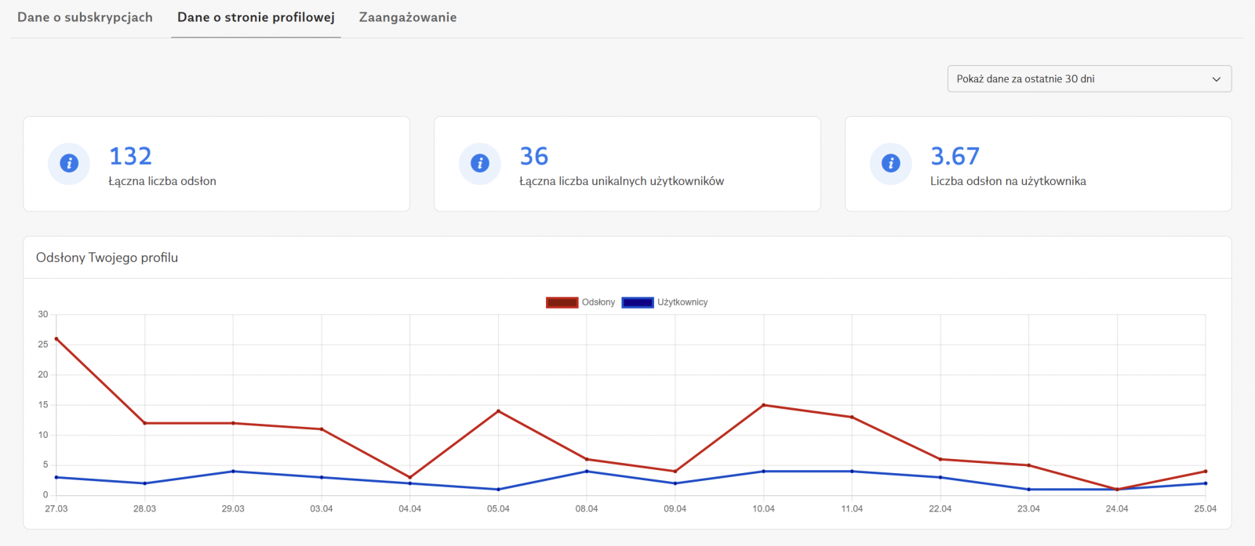Toggle 'Użytkownicy' series via blue legend swatch

637,302
